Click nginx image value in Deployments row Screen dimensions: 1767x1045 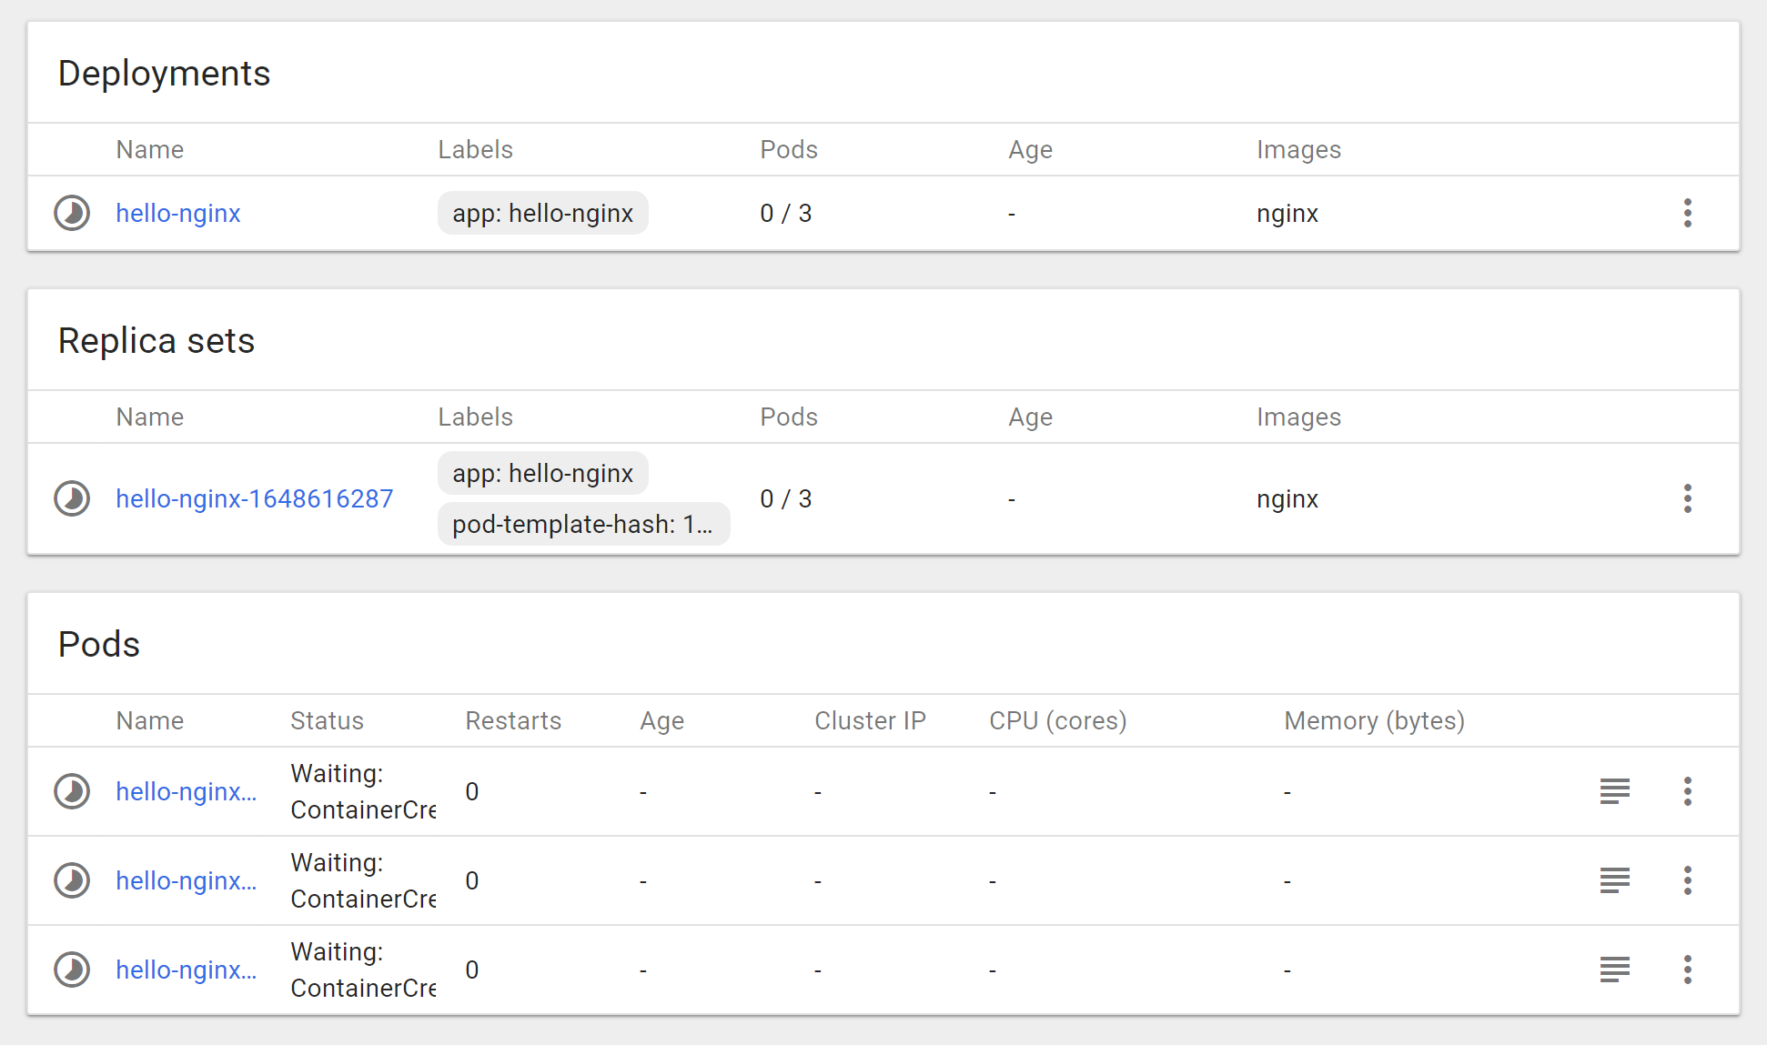[x=1287, y=213]
